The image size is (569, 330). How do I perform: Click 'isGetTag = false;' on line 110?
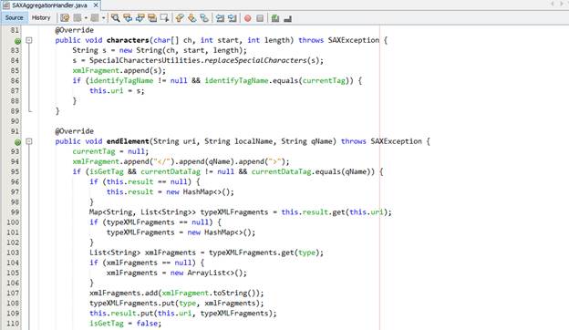click(x=125, y=324)
